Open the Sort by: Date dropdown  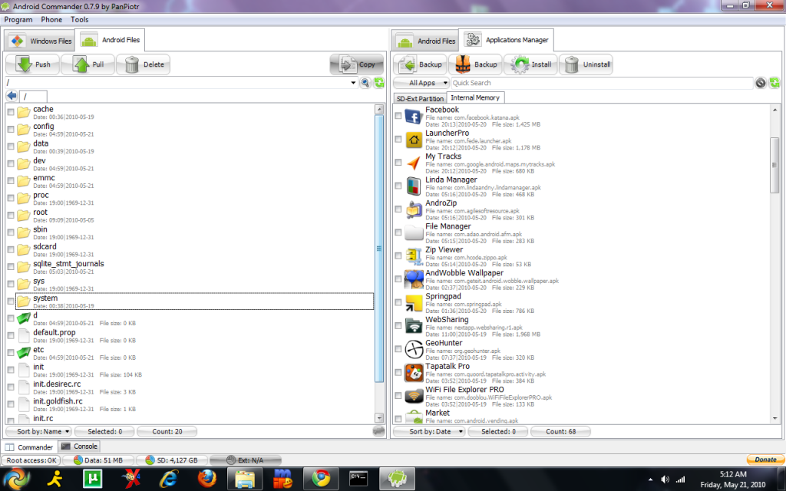point(430,431)
